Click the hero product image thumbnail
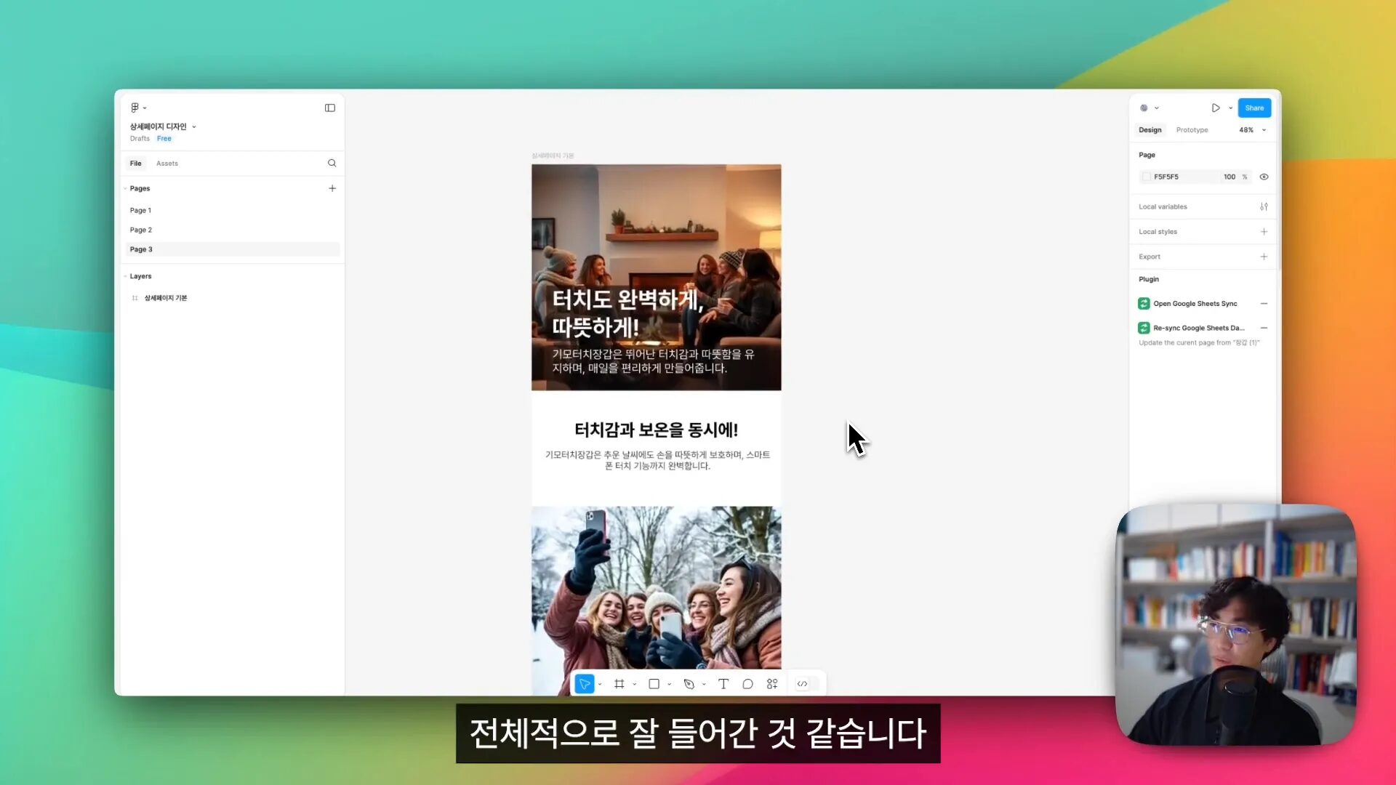Image resolution: width=1396 pixels, height=785 pixels. [656, 277]
